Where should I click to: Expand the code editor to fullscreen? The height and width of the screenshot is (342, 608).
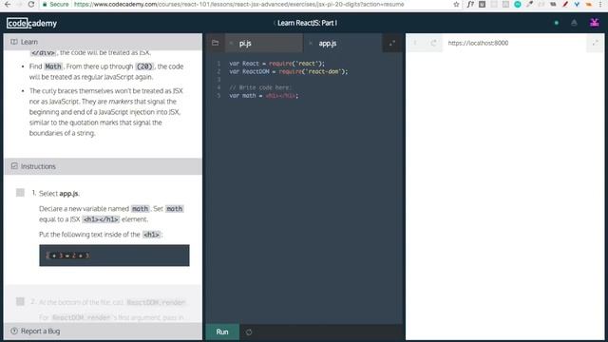392,43
